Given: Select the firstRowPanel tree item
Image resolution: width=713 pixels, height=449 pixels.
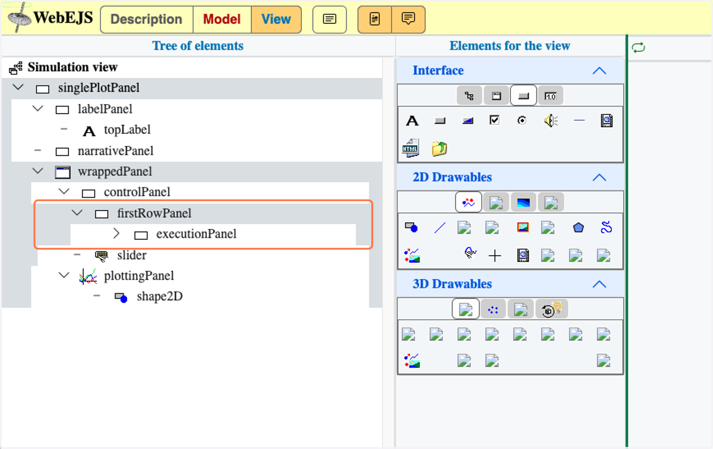Looking at the screenshot, I should (154, 213).
